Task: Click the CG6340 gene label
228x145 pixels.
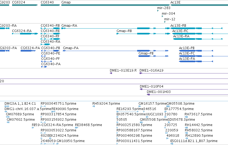Action: [x=47, y=2]
